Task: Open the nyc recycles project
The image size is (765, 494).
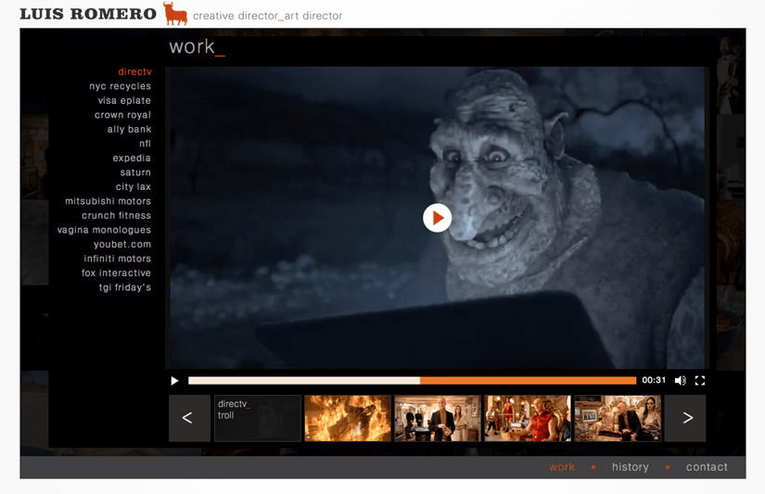Action: (120, 86)
